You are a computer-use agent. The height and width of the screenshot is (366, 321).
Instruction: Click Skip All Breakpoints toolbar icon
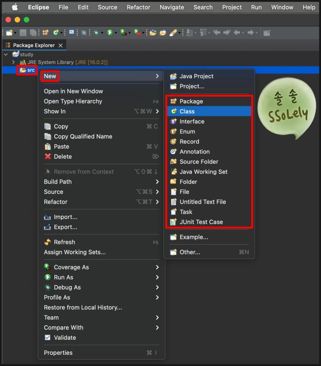pos(84,33)
